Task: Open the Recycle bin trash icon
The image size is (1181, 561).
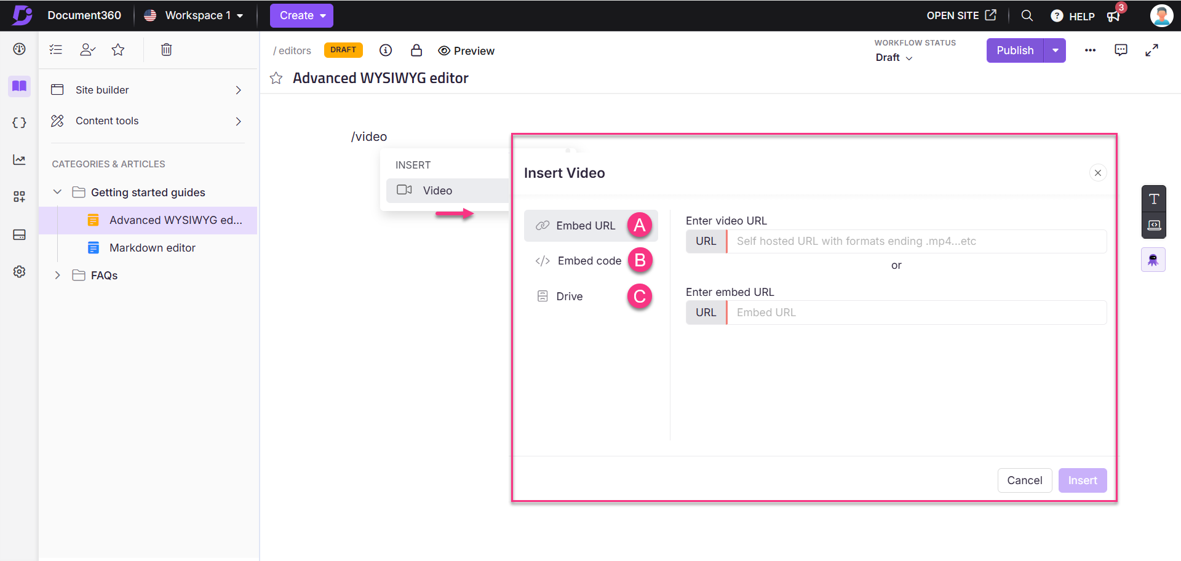Action: [166, 50]
